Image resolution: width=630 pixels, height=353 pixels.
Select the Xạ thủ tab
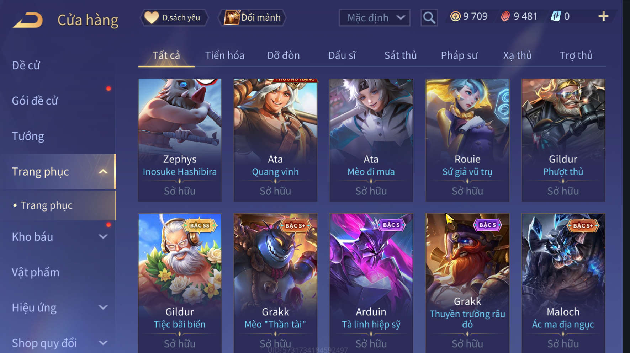(517, 55)
